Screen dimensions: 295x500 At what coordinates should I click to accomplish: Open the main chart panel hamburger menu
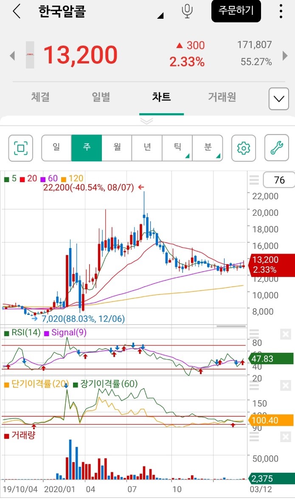pyautogui.click(x=254, y=180)
